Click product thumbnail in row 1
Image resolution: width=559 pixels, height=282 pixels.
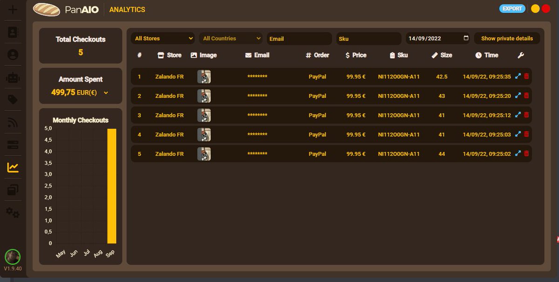(x=204, y=76)
